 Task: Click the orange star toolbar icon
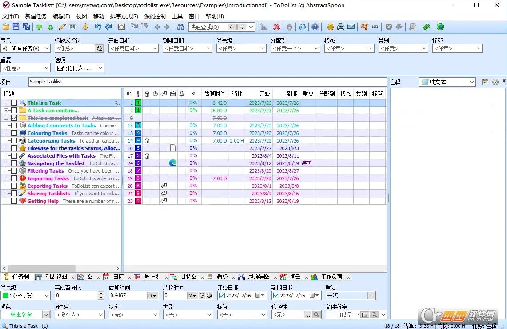(330, 27)
